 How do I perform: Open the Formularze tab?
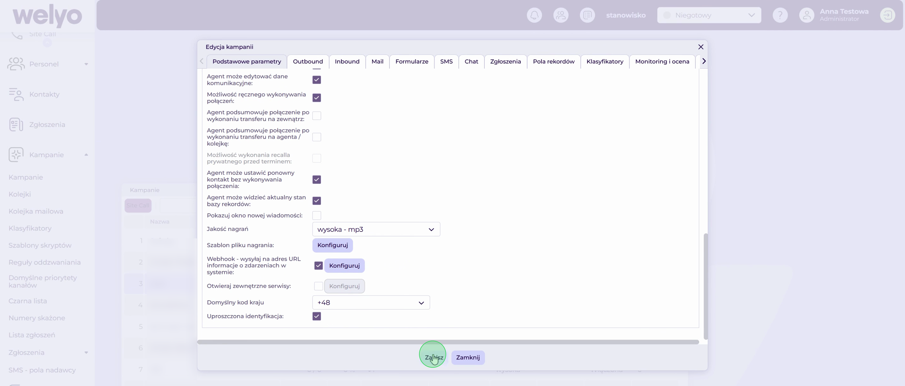tap(412, 61)
